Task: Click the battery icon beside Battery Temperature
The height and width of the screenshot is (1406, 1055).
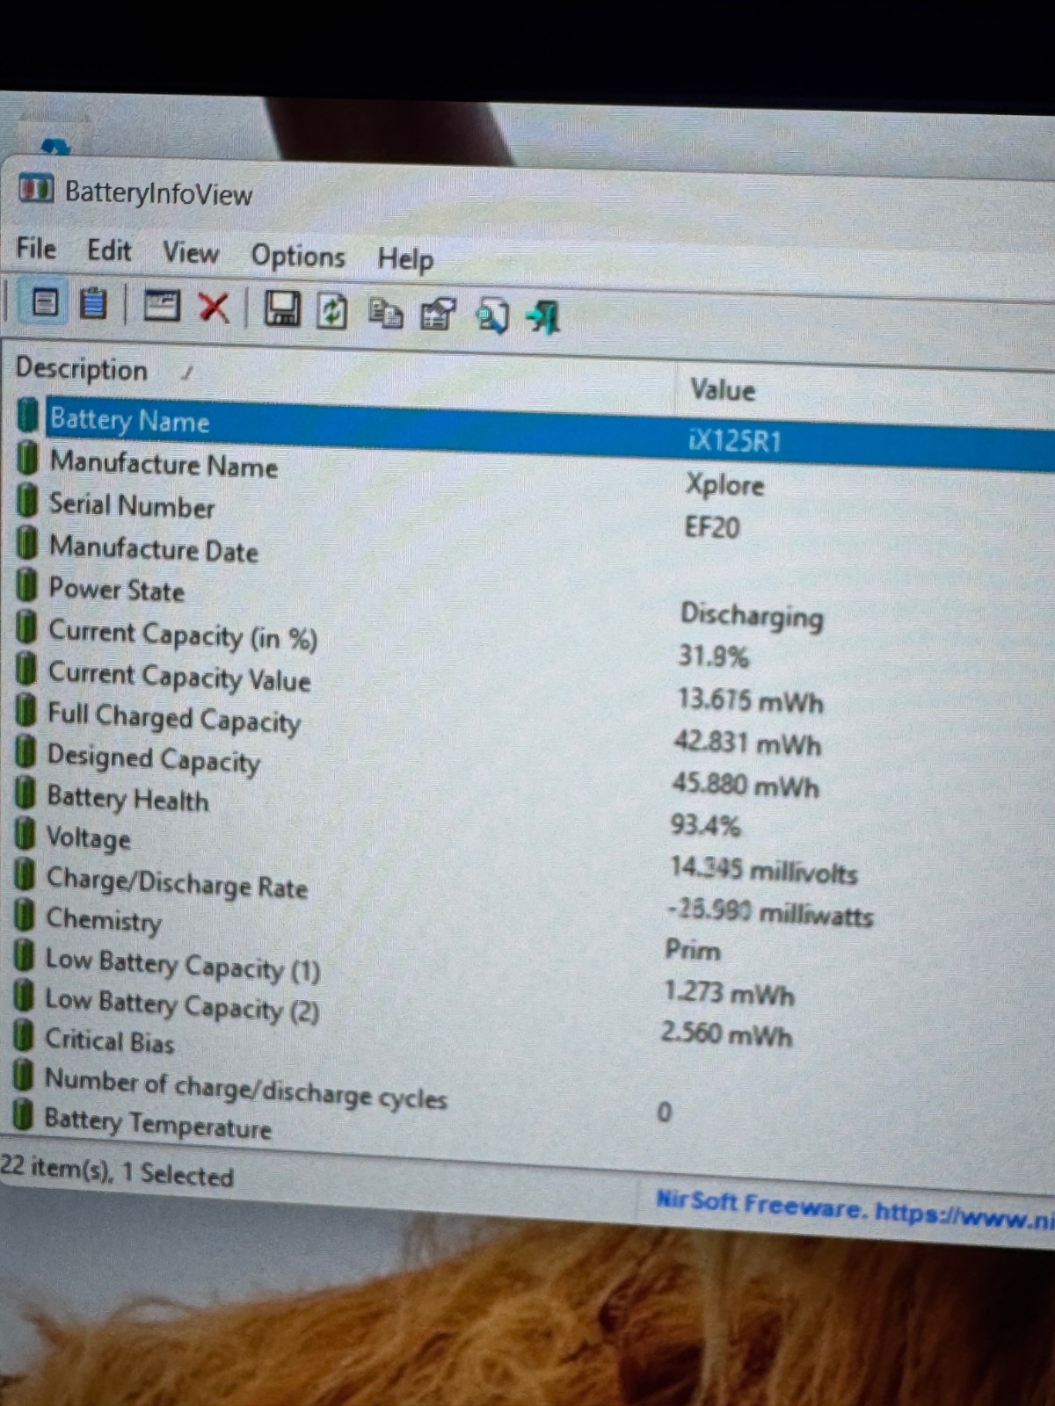Action: point(24,1115)
